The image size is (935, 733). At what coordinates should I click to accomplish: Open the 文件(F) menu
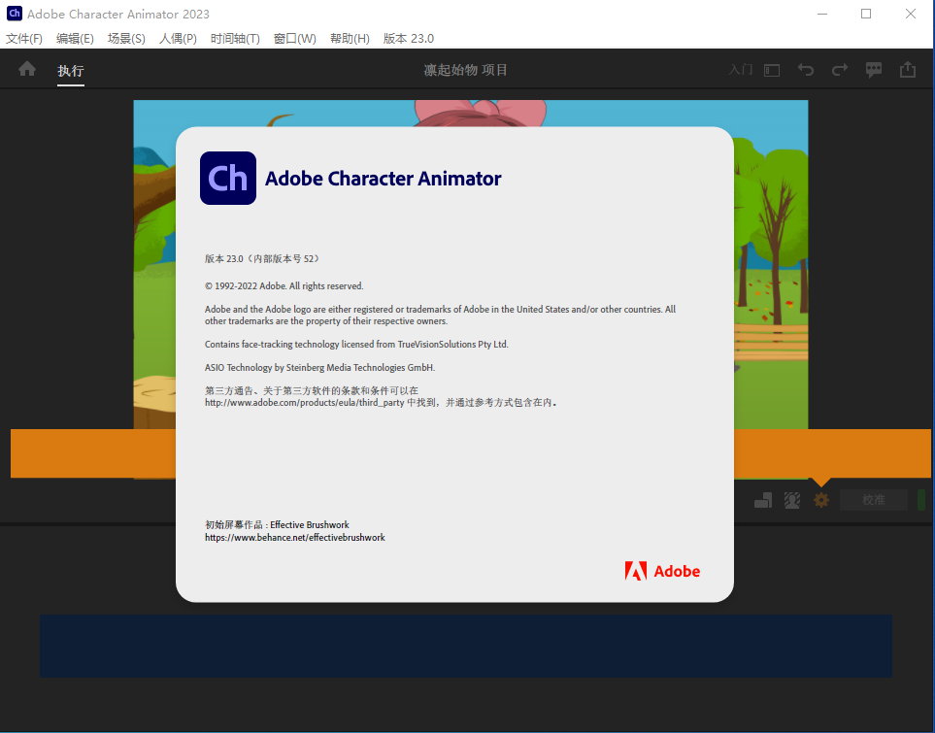pos(24,39)
